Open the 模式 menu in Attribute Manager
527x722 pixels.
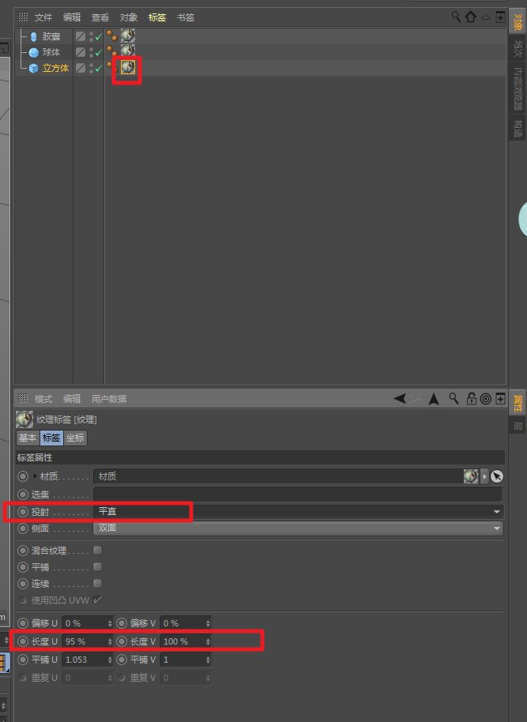click(43, 399)
